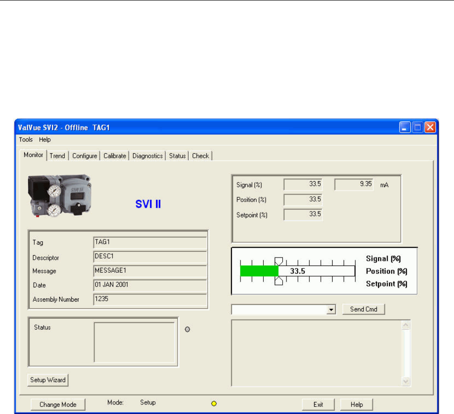
Task: Click the upper signal marker on bar graph
Action: click(278, 261)
